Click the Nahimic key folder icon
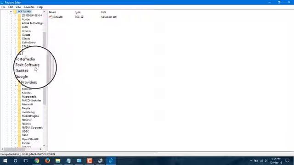Image resolution: width=294 pixels, height=165 pixels. click(x=19, y=120)
